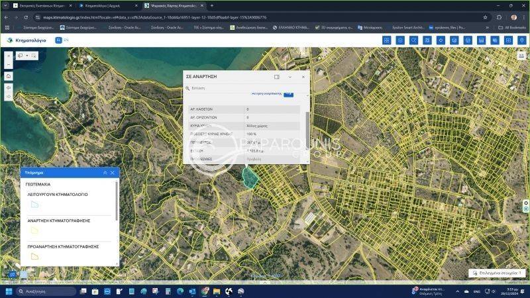
Task: Collapse the Υπόμνημα legend panel
Action: click(105, 172)
